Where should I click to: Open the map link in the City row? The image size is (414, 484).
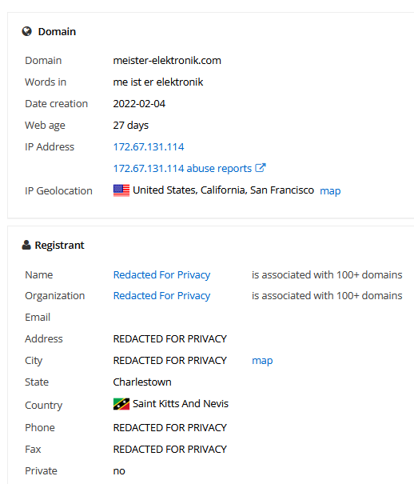tap(262, 361)
